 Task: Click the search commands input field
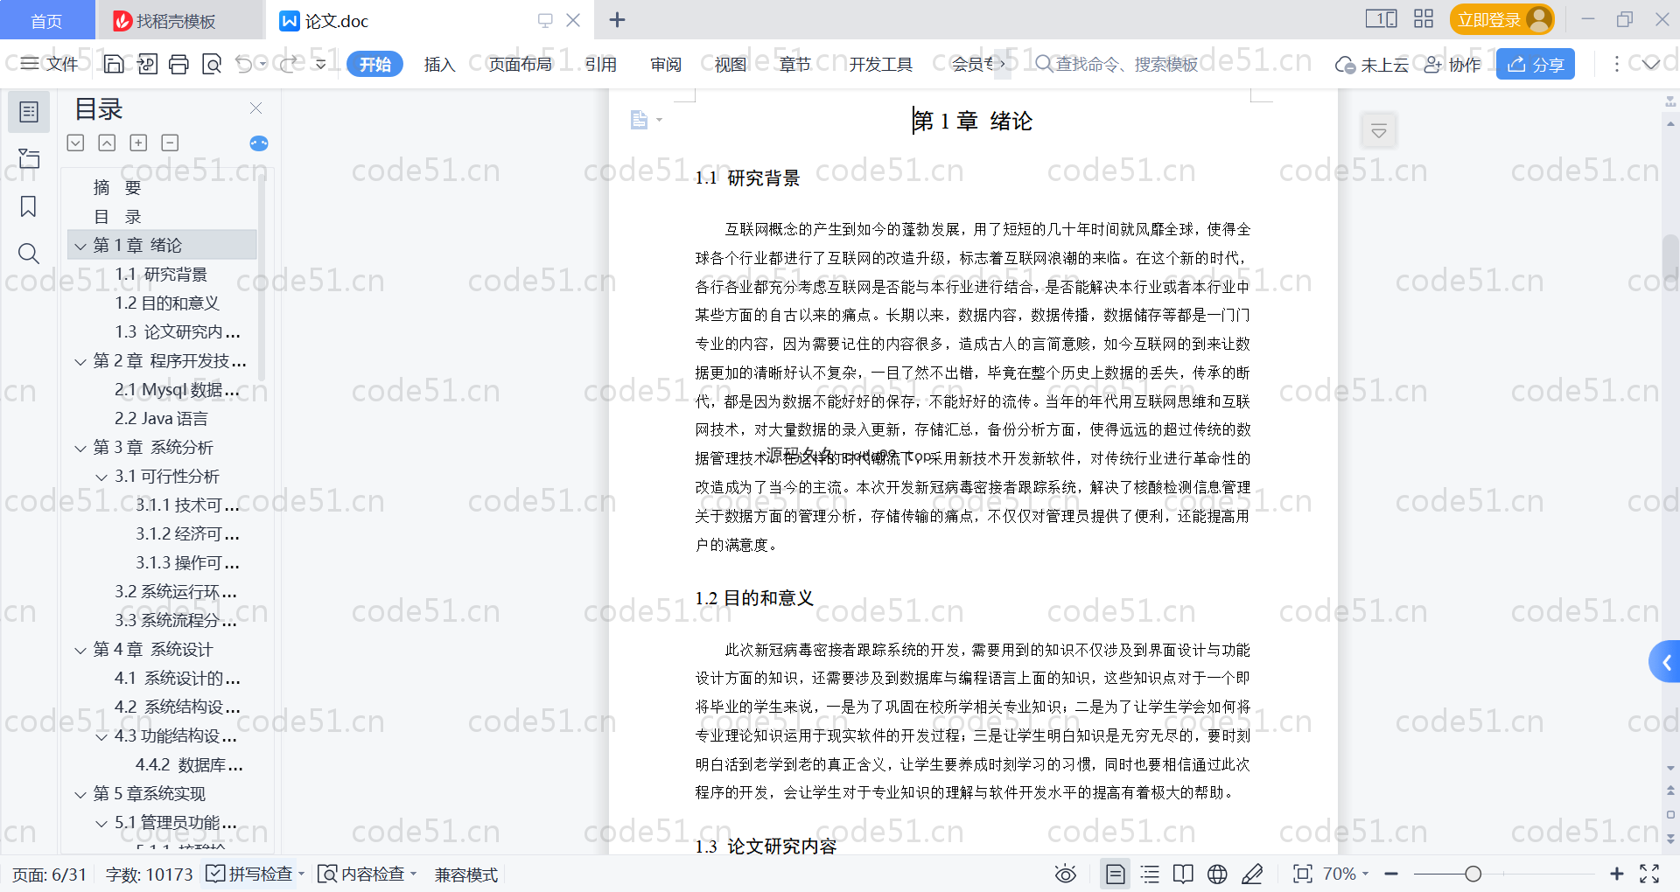pyautogui.click(x=1125, y=64)
